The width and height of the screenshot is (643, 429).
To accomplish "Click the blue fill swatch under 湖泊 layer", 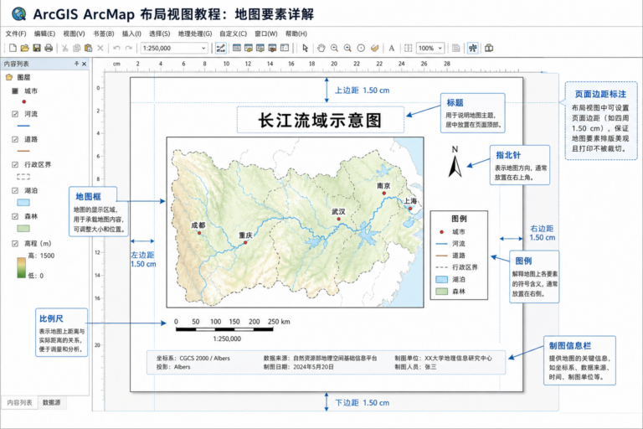I will click(23, 203).
